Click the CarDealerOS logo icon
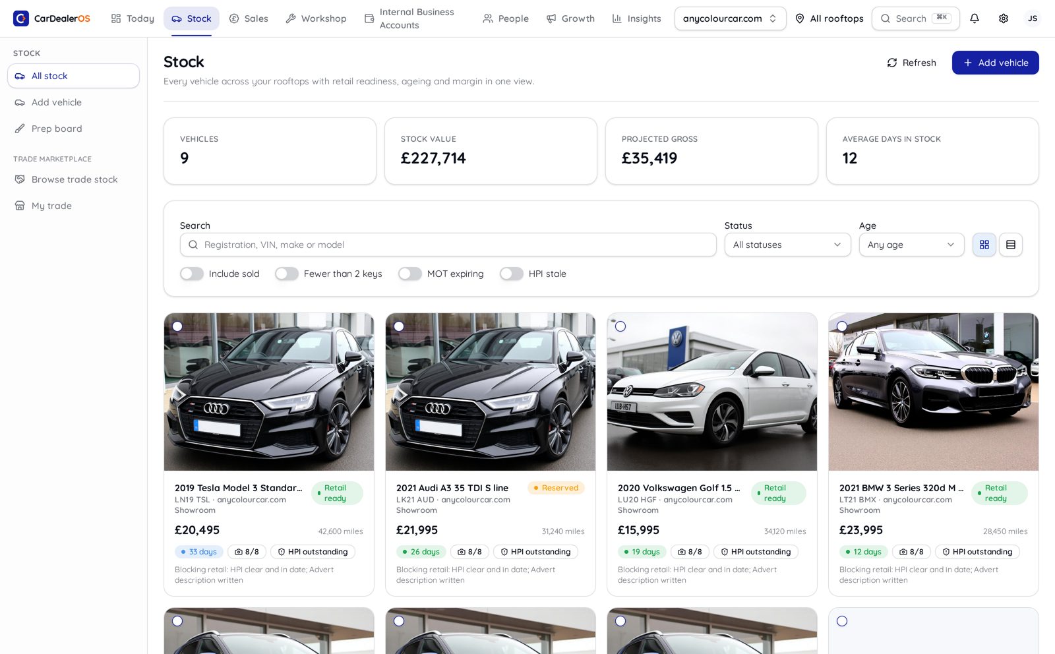Image resolution: width=1055 pixels, height=654 pixels. click(x=21, y=18)
